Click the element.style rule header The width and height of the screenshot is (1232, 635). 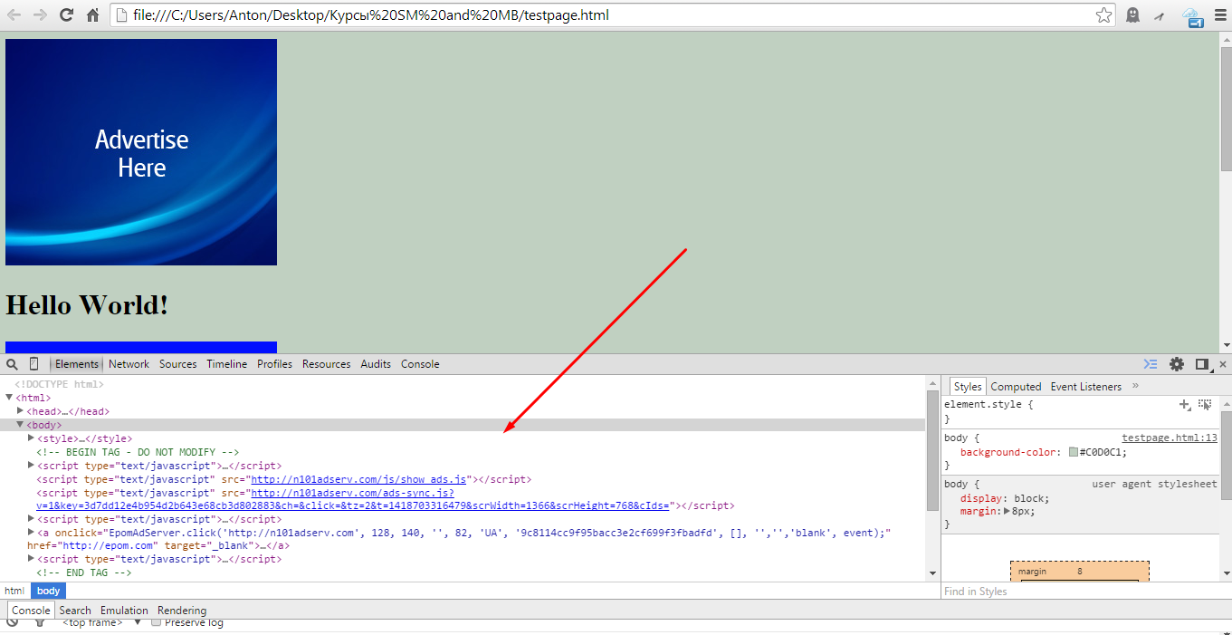coord(988,404)
